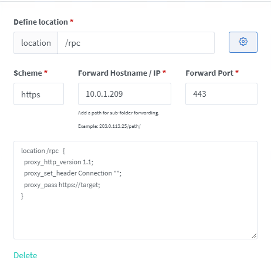Click the sub-folder forwarding hint text
This screenshot has width=271, height=274.
118,113
